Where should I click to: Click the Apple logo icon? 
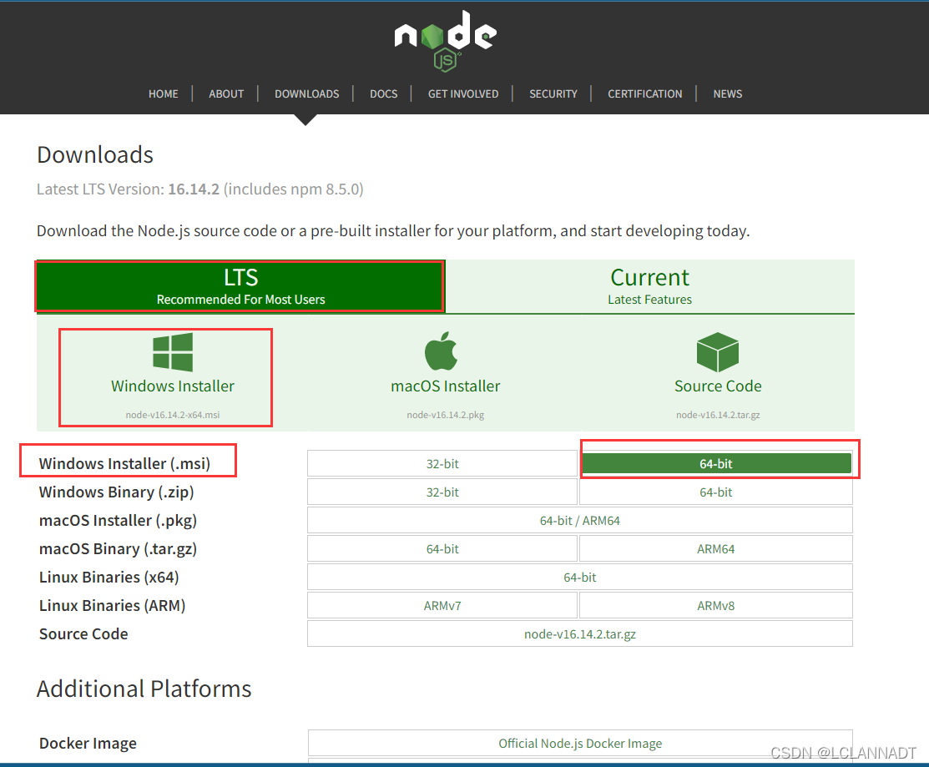coord(442,351)
